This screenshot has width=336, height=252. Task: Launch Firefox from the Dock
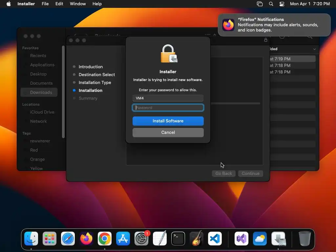point(86,239)
